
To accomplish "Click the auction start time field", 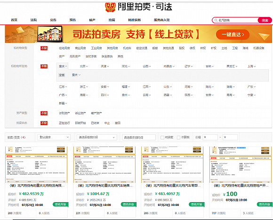I will pos(139,137).
